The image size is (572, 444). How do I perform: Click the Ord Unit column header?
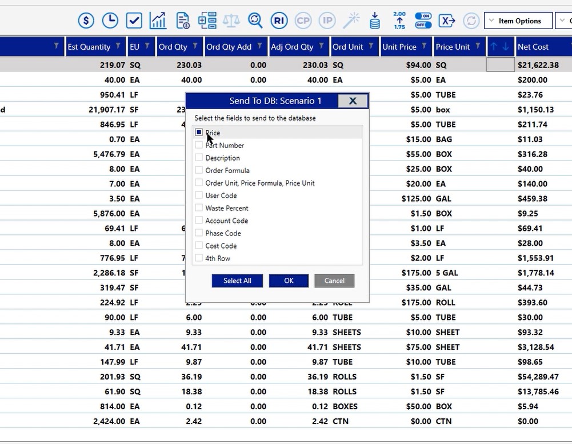coord(347,47)
